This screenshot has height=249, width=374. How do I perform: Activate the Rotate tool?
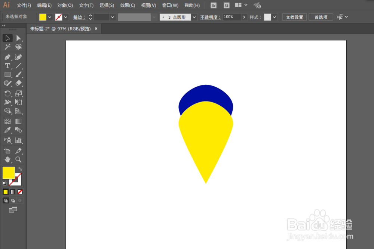[x=7, y=93]
